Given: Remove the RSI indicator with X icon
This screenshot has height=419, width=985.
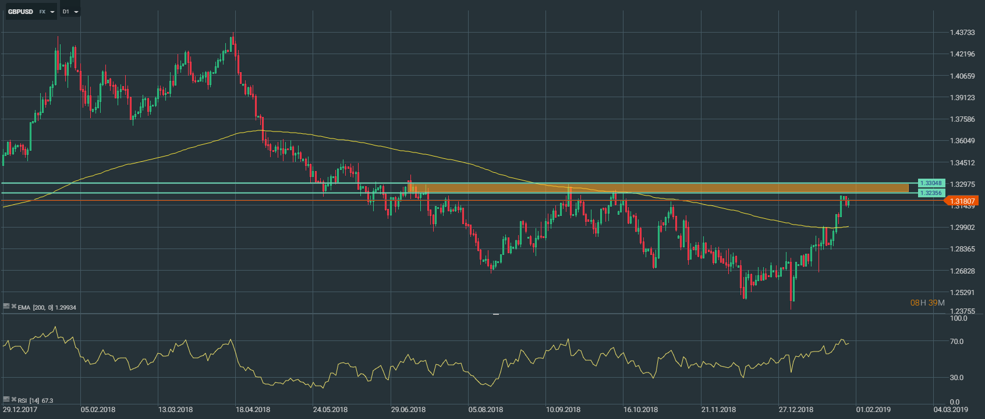Looking at the screenshot, I should pos(13,399).
